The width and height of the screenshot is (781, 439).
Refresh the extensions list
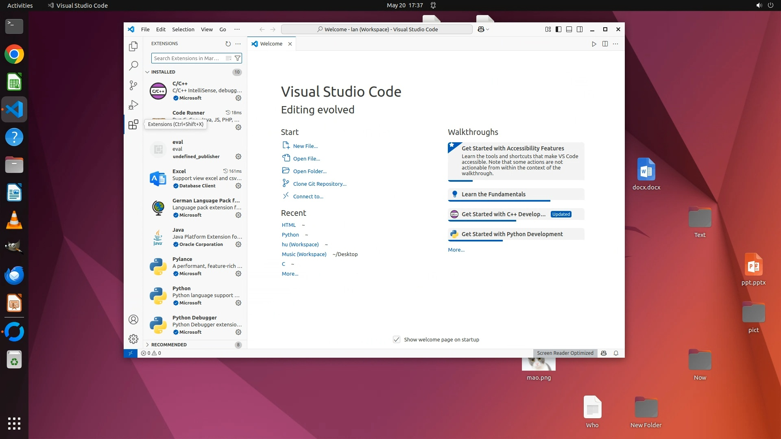[228, 43]
